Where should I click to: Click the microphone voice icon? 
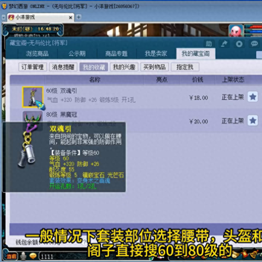click(x=23, y=256)
